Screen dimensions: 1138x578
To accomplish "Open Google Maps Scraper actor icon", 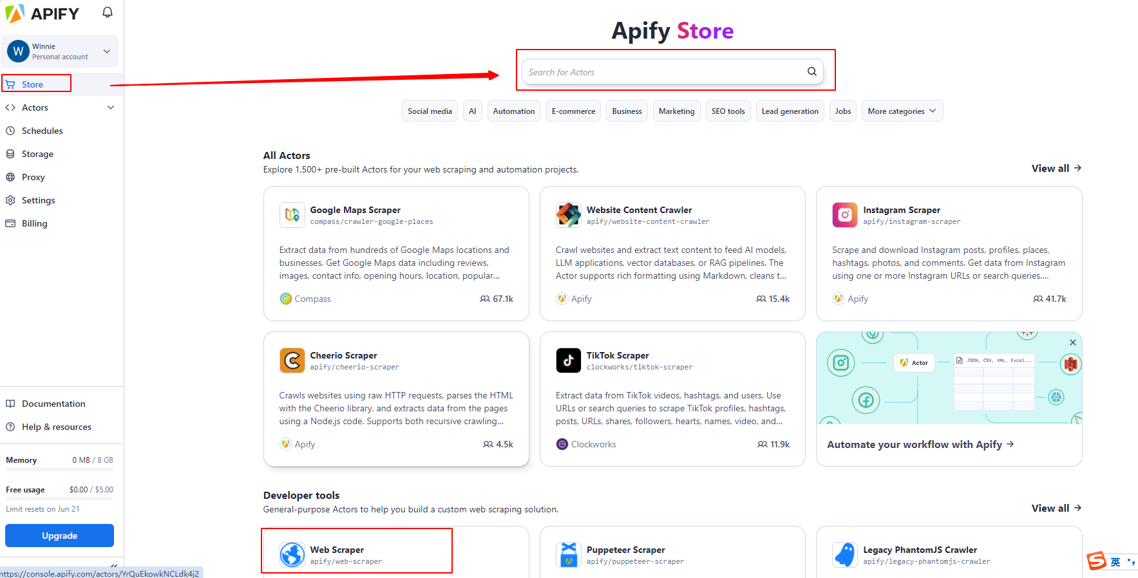I will point(292,215).
